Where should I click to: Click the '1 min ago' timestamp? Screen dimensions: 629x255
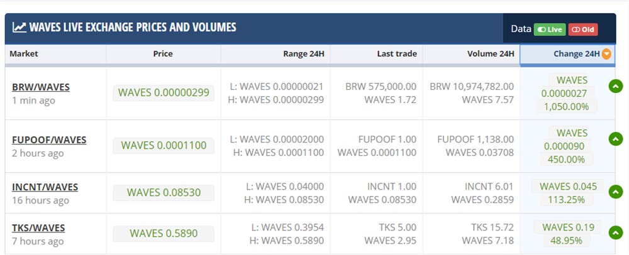(x=34, y=101)
